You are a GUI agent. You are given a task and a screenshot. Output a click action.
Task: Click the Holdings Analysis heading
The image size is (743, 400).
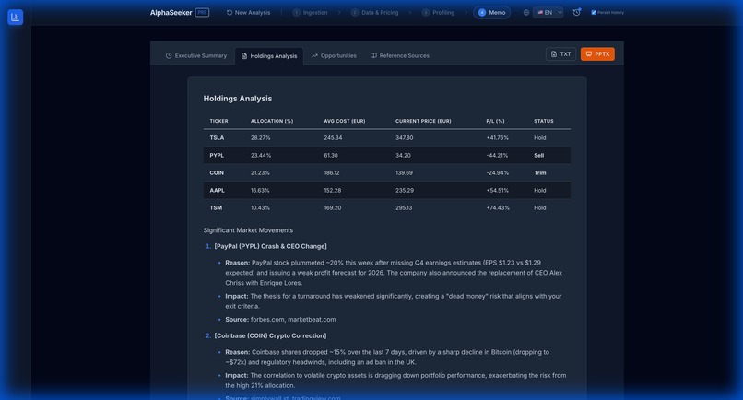(238, 99)
